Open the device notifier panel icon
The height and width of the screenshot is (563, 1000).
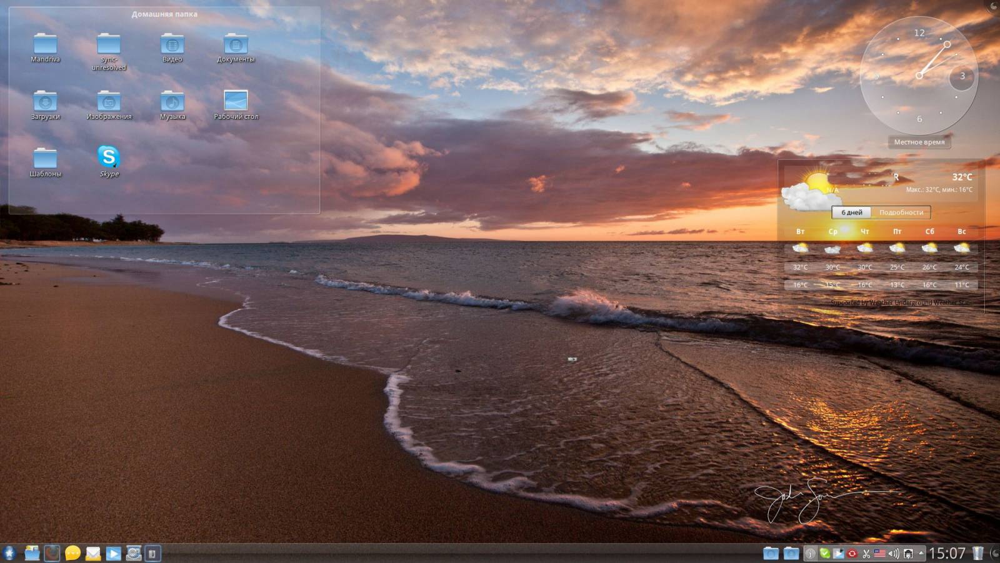click(x=153, y=553)
